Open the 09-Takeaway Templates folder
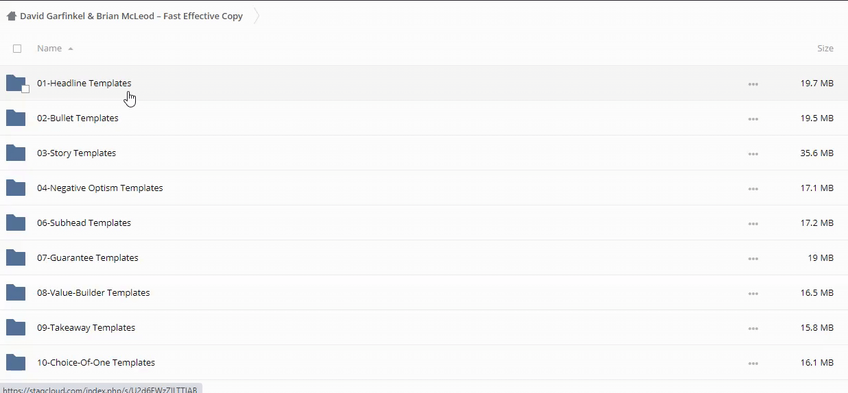 tap(86, 328)
